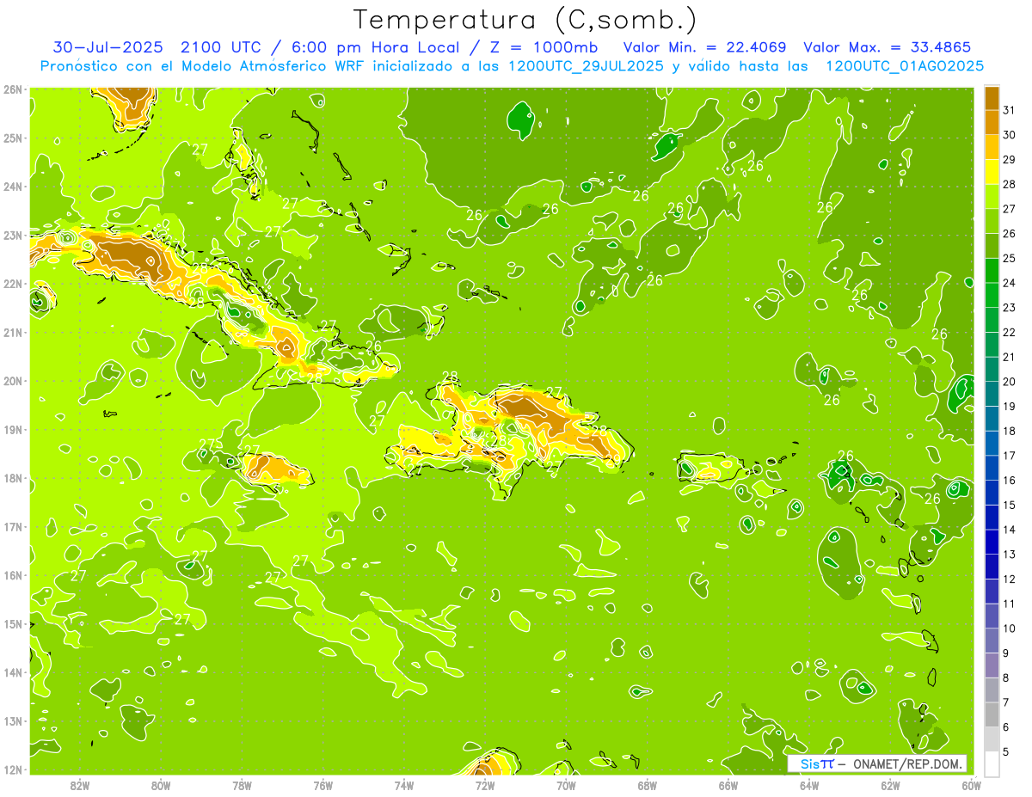Click the 22 value on the color scale
The image size is (1032, 797).
[x=1010, y=332]
